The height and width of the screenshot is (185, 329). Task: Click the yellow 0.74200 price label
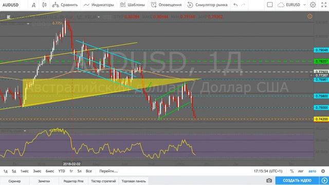[x=321, y=119]
